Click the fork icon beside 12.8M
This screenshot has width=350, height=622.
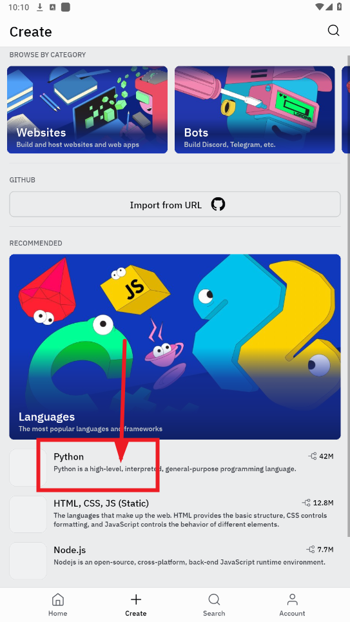[306, 503]
